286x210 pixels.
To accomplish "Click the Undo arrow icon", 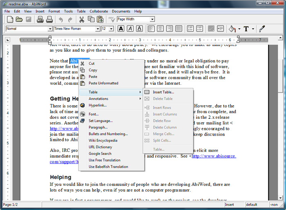I will coord(61,19).
